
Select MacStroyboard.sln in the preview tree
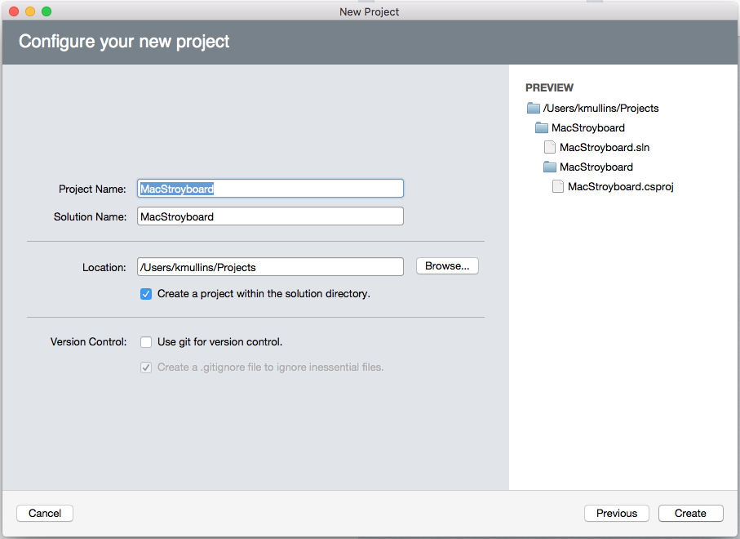[x=604, y=147]
